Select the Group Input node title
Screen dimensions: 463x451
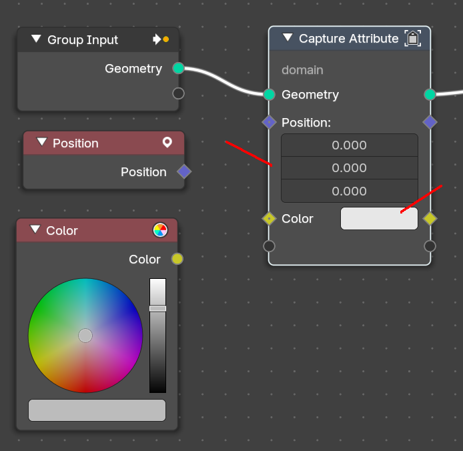pyautogui.click(x=83, y=39)
